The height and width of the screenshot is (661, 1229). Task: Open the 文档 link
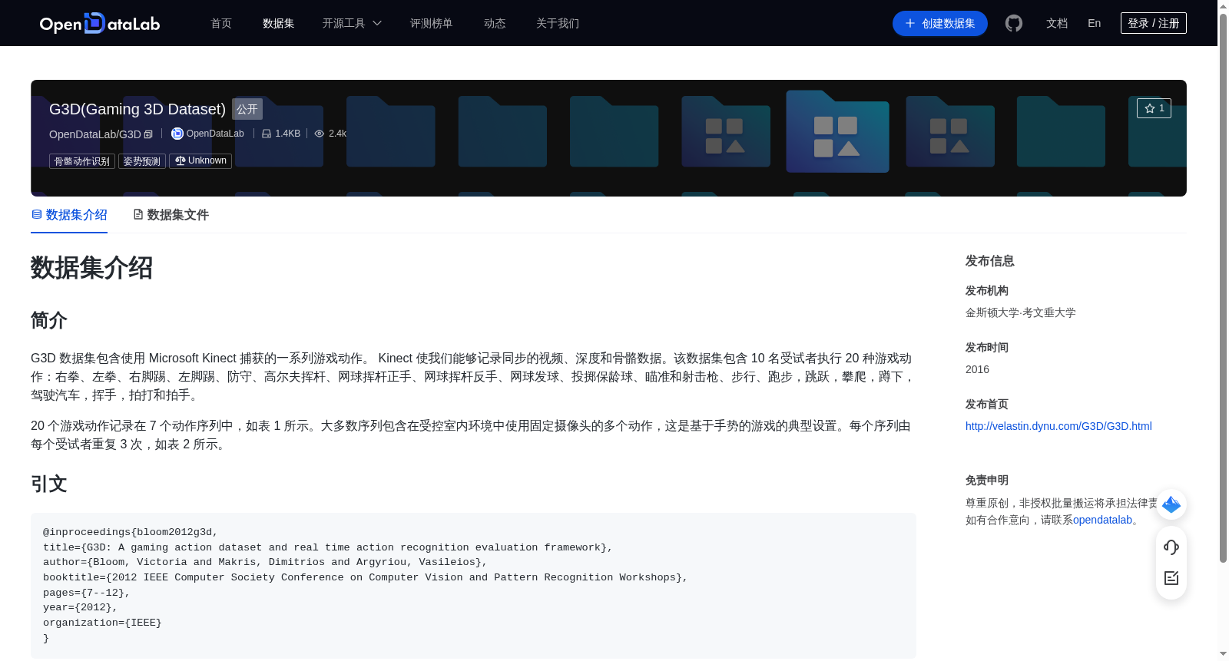coord(1057,23)
